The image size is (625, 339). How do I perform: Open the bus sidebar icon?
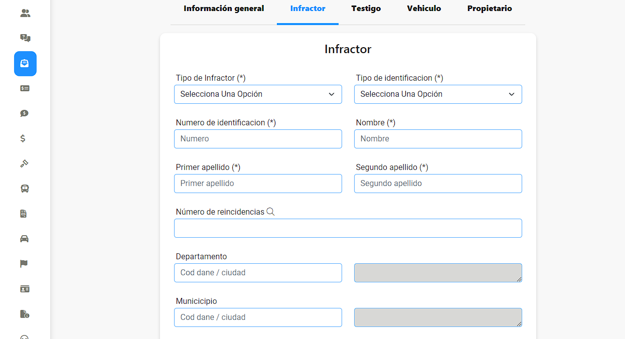pyautogui.click(x=25, y=189)
